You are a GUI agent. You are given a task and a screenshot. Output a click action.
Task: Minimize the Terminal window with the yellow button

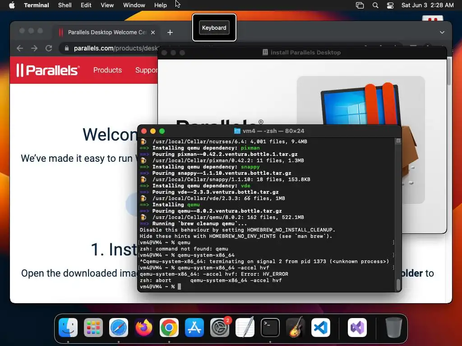point(153,131)
